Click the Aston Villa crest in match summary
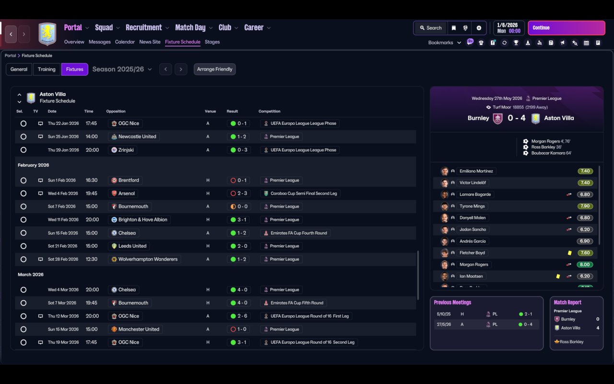 (535, 118)
